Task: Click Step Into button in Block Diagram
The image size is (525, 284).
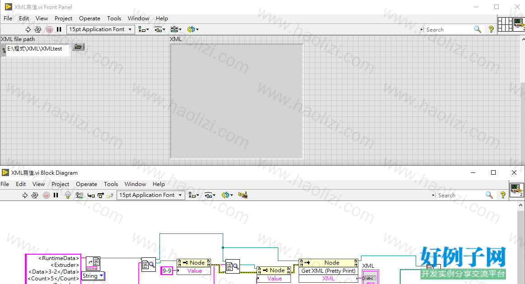Action: 91,196
